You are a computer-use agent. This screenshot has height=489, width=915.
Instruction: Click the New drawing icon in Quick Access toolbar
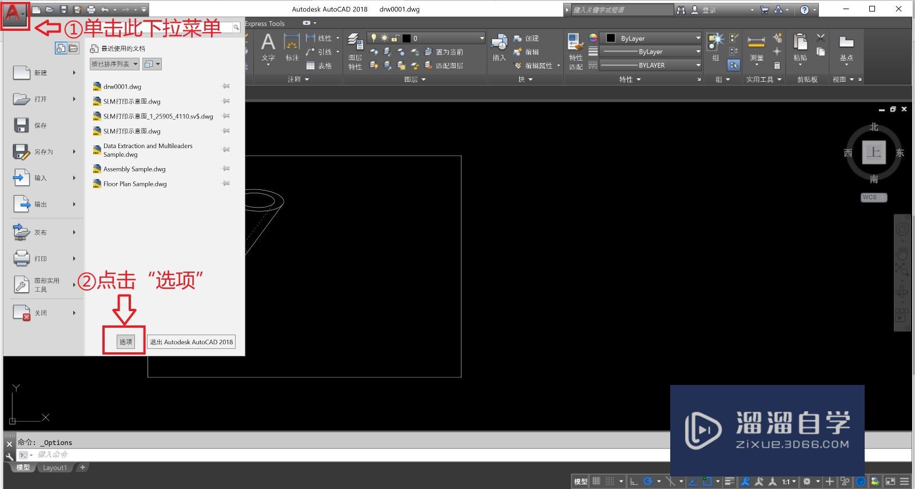pyautogui.click(x=36, y=10)
